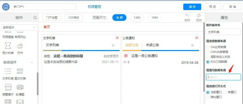Click the 取消 button

(232, 7)
